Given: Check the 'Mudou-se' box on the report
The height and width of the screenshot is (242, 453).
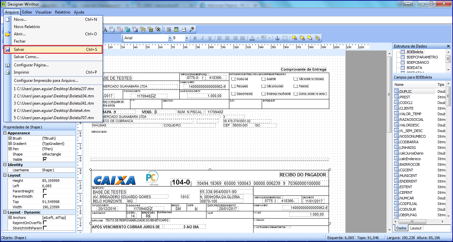Looking at the screenshot, I should pyautogui.click(x=234, y=79).
